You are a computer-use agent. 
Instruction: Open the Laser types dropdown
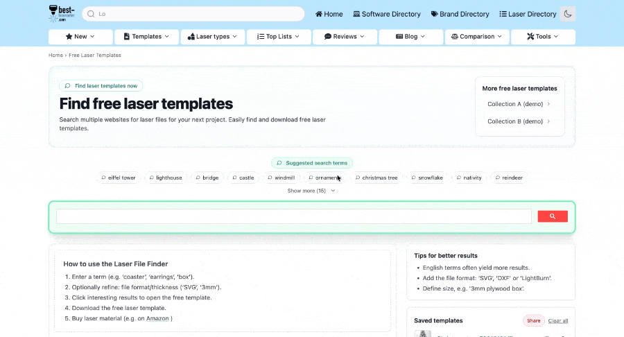(x=212, y=37)
